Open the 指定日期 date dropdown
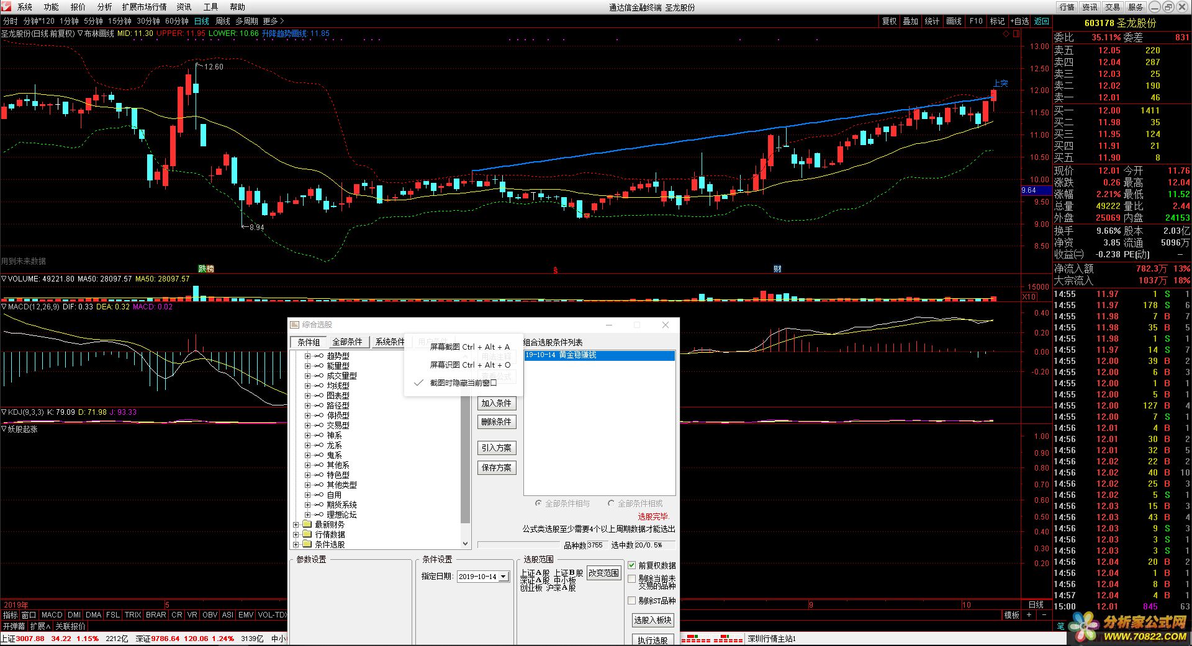Image resolution: width=1192 pixels, height=646 pixels. (503, 577)
